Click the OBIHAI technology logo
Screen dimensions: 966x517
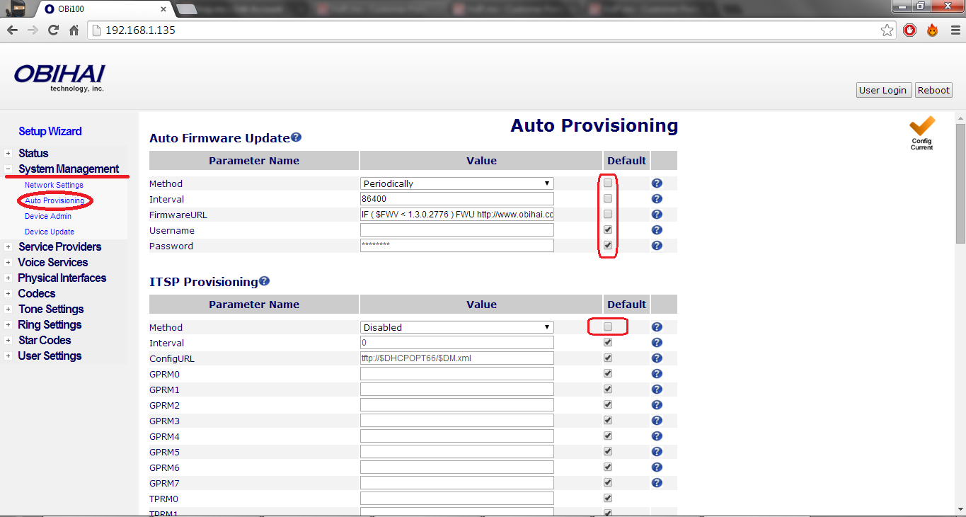pyautogui.click(x=59, y=78)
